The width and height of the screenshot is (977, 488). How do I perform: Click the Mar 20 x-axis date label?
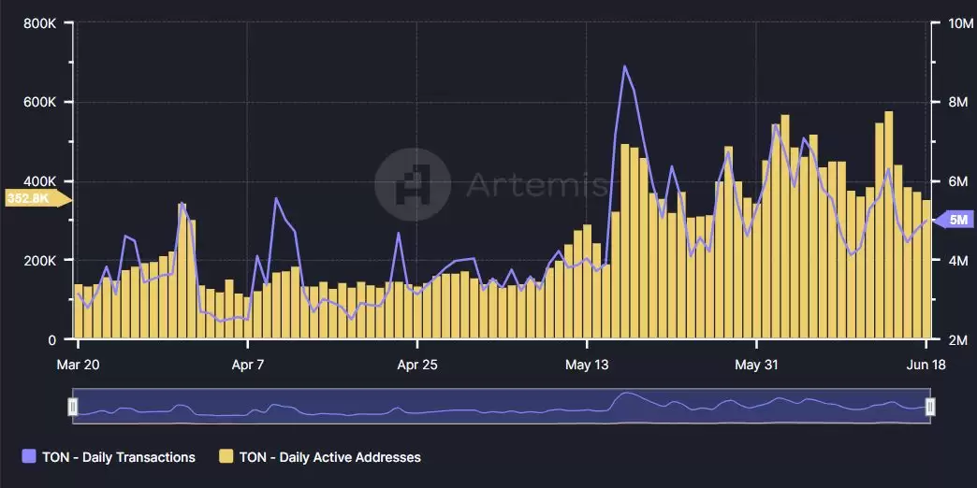[80, 365]
